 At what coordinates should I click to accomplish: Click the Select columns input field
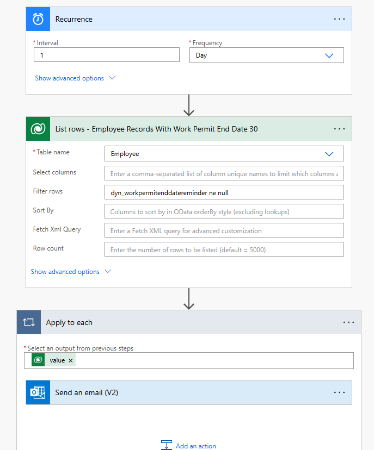point(224,173)
